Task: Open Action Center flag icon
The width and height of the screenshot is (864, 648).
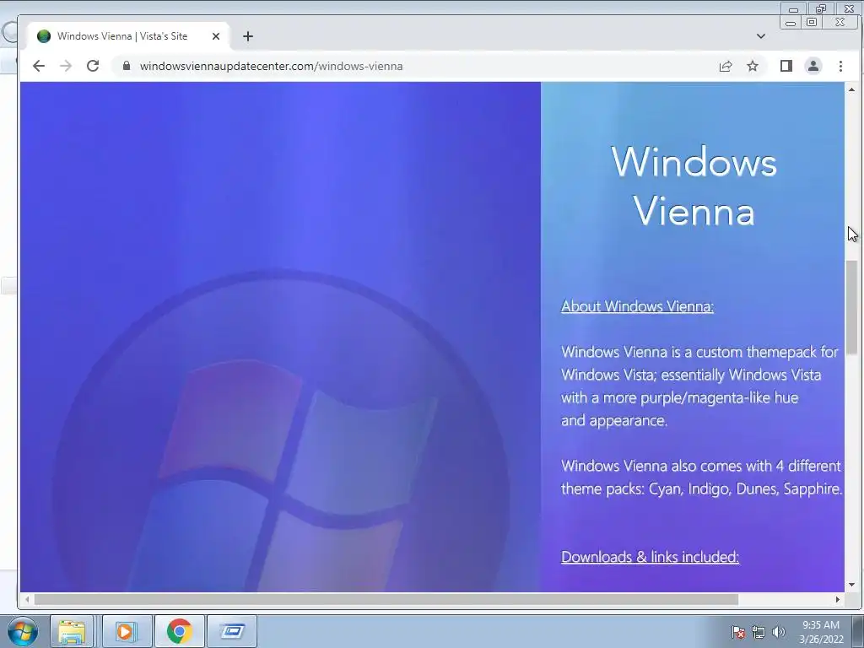Action: tap(737, 632)
